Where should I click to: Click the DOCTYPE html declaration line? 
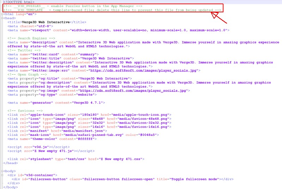pyautogui.click(x=19, y=2)
